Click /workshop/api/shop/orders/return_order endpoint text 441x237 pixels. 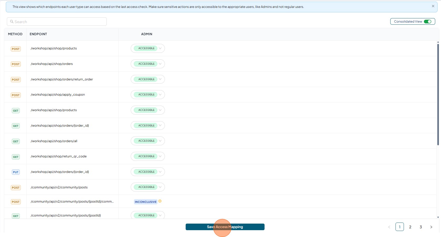[62, 79]
